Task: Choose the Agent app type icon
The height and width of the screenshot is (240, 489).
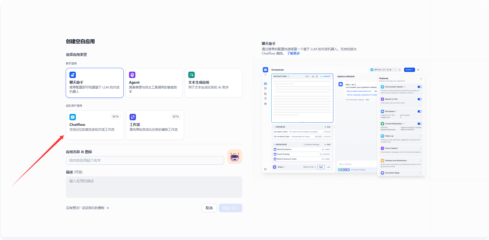Action: click(132, 75)
